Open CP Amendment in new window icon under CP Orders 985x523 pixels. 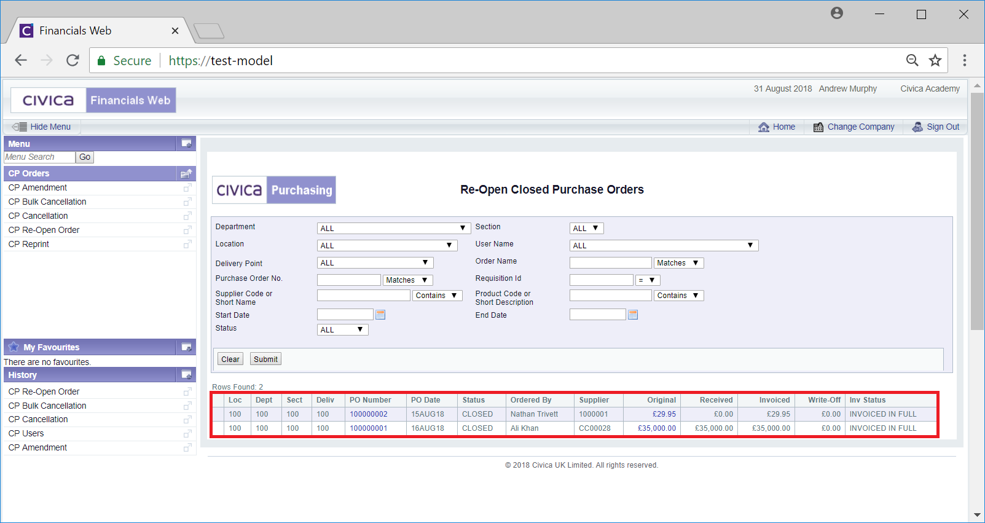click(187, 187)
